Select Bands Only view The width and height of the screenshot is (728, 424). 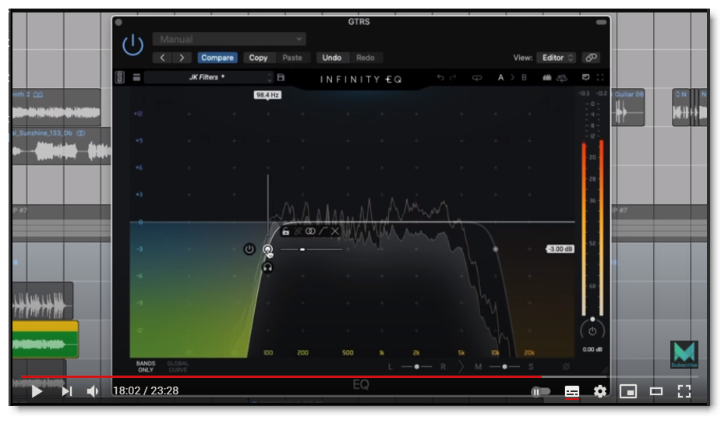click(x=145, y=366)
